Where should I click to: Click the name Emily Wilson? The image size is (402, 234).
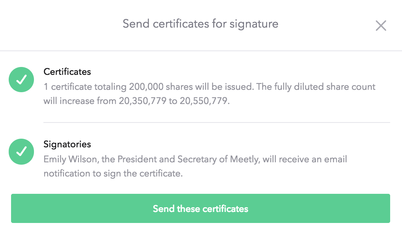[70, 159]
